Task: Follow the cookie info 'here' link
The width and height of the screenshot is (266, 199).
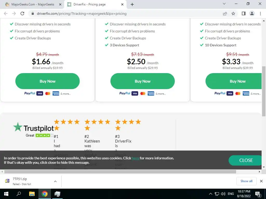Action: (135, 158)
